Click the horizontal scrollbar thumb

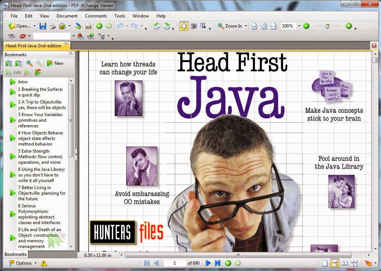238,255
